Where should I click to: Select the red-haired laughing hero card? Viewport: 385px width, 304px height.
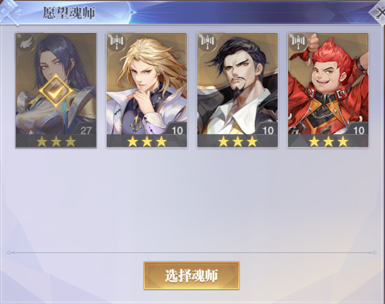(x=328, y=90)
